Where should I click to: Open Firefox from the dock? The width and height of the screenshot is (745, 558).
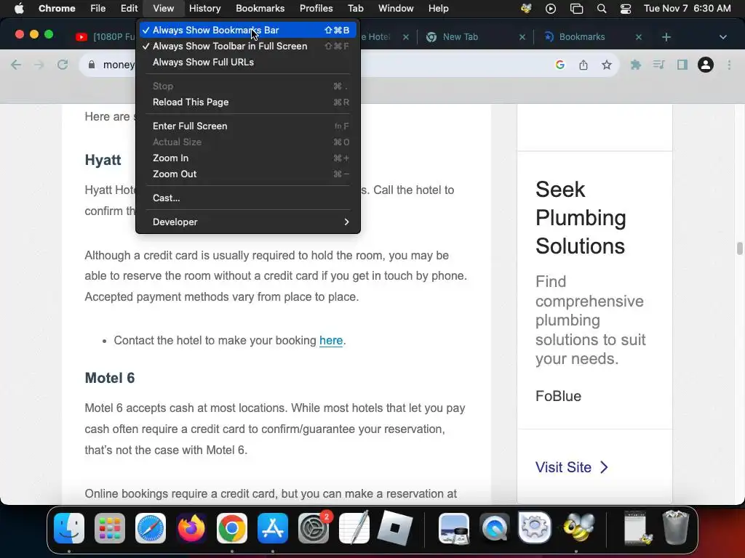point(191,527)
